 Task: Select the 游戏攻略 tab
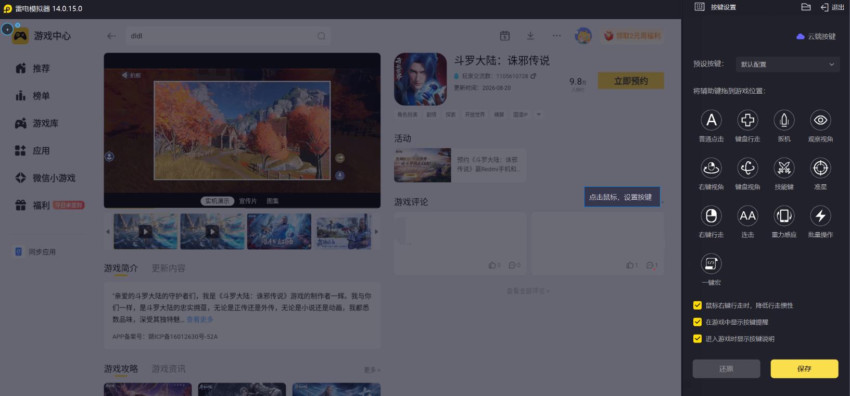tap(121, 369)
